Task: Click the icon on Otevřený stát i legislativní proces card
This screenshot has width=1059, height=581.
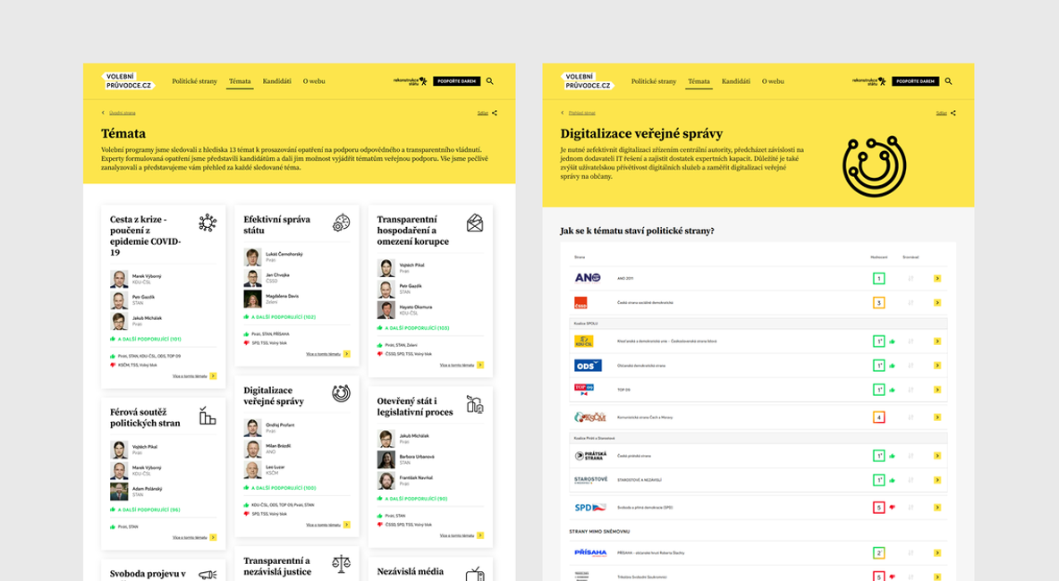Action: pyautogui.click(x=475, y=405)
